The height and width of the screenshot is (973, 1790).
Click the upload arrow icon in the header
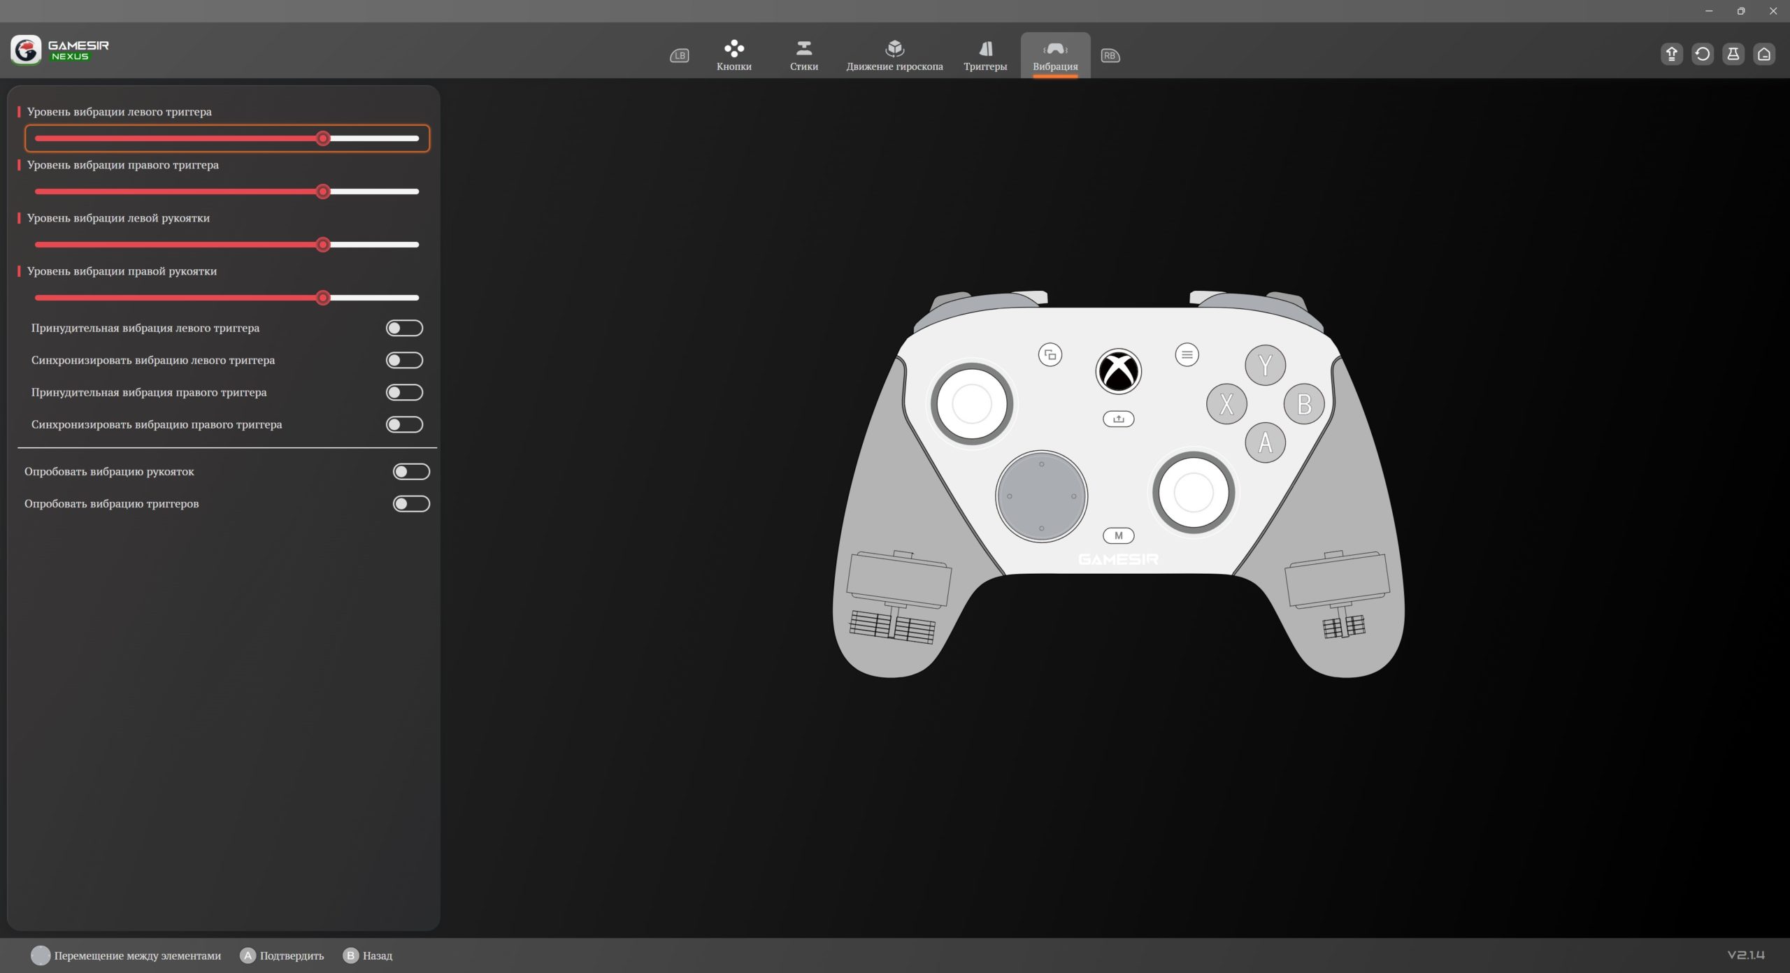pos(1672,54)
